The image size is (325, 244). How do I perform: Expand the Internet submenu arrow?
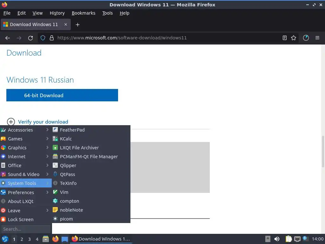pos(47,156)
